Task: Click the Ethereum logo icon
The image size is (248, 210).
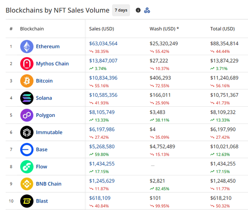Action: pyautogui.click(x=27, y=47)
